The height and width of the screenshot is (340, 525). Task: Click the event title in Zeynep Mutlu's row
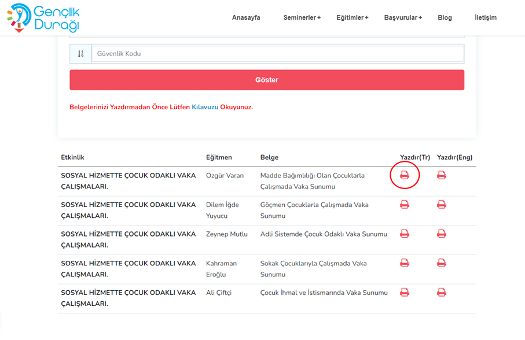(x=129, y=239)
